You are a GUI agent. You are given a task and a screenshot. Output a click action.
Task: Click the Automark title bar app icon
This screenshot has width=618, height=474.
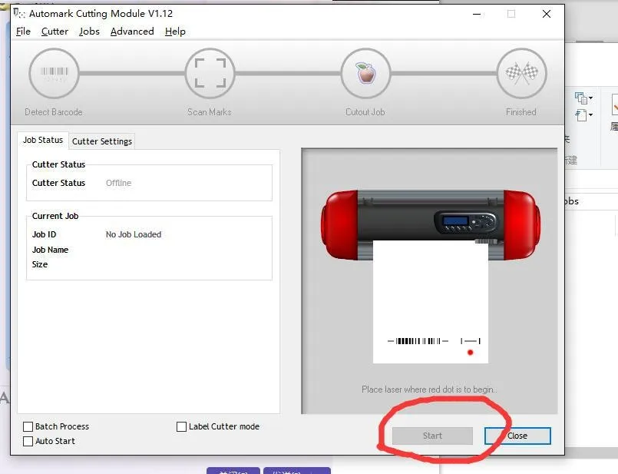tap(19, 14)
